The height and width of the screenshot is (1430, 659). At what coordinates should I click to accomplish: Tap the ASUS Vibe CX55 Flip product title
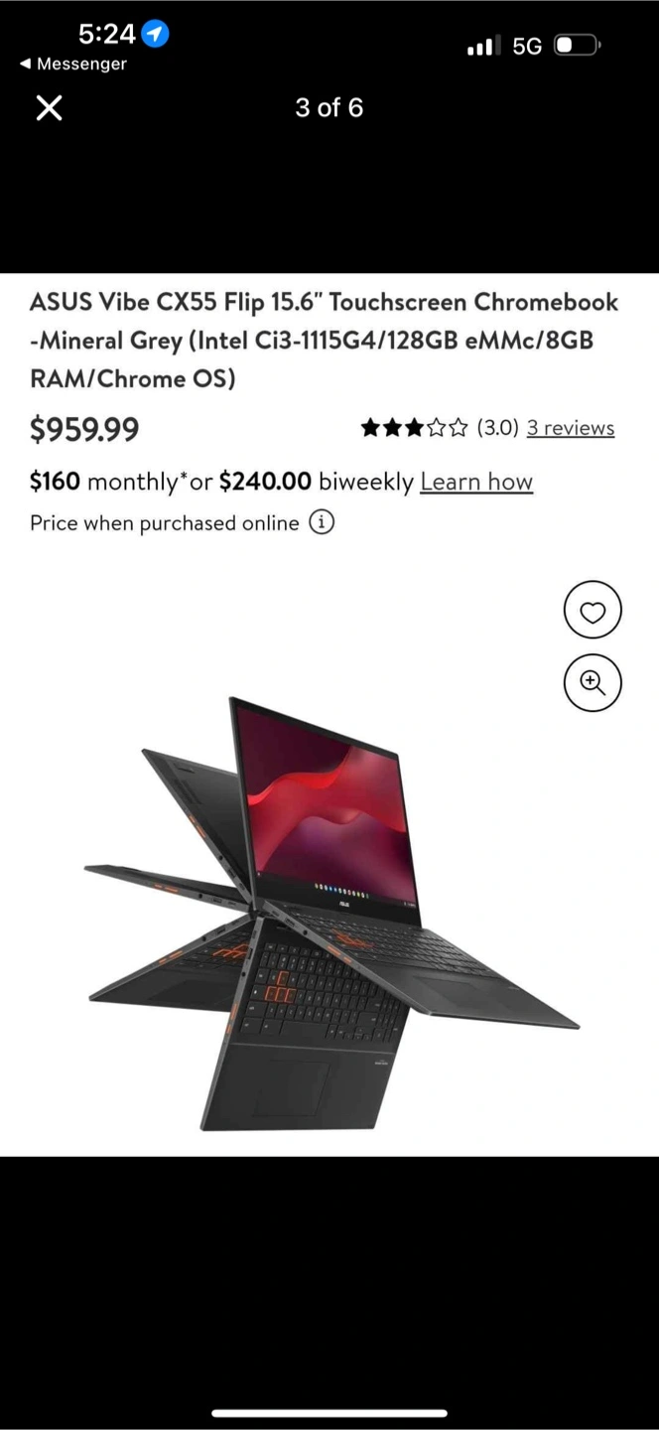pos(325,340)
